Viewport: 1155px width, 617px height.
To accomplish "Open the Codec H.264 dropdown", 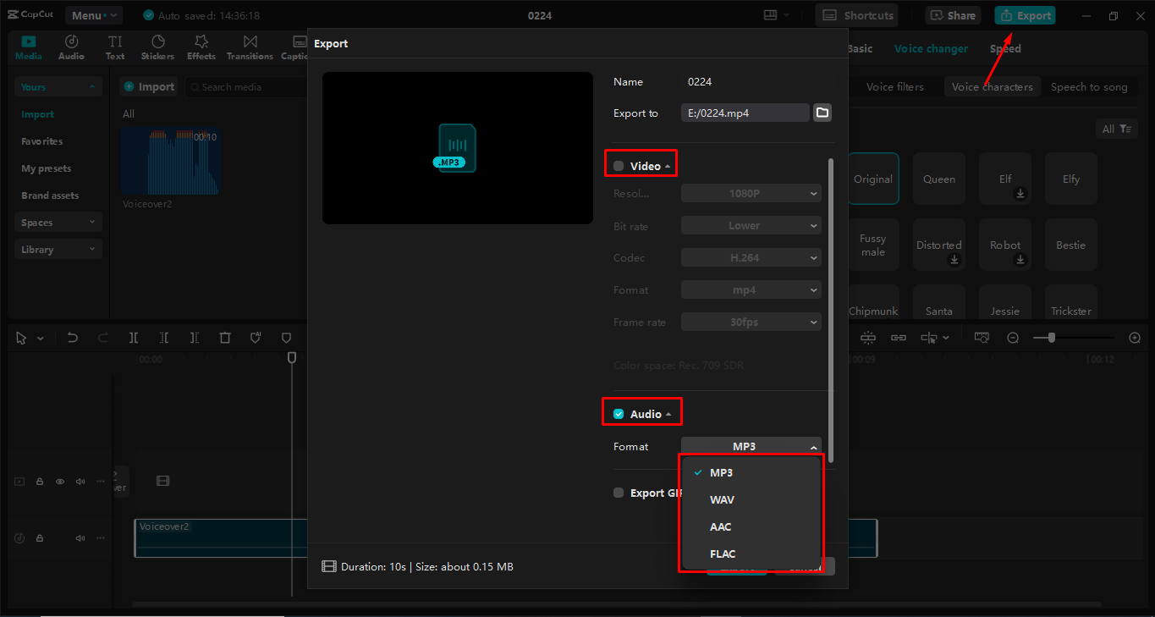I will 751,258.
